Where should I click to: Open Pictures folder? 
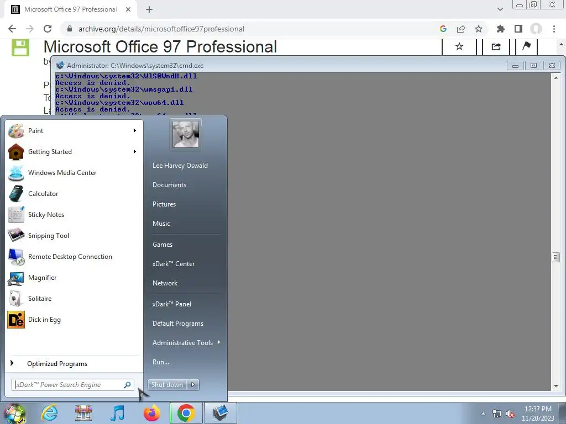164,204
